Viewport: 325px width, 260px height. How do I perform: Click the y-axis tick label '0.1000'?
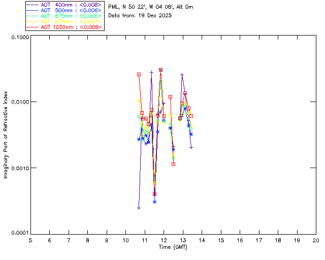(x=20, y=37)
